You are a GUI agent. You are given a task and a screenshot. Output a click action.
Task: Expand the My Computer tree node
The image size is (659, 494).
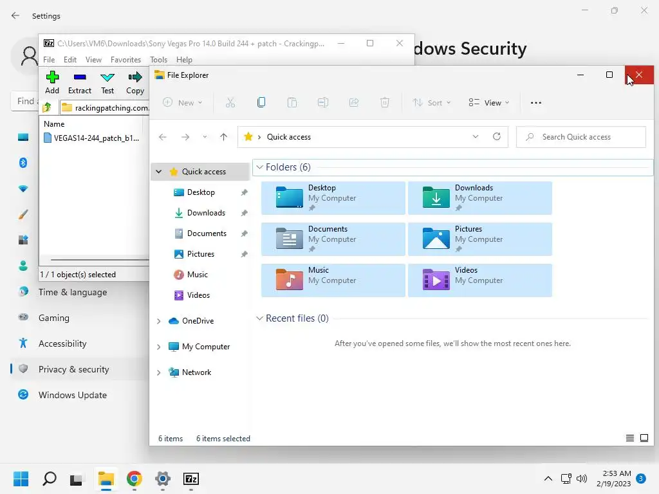158,347
